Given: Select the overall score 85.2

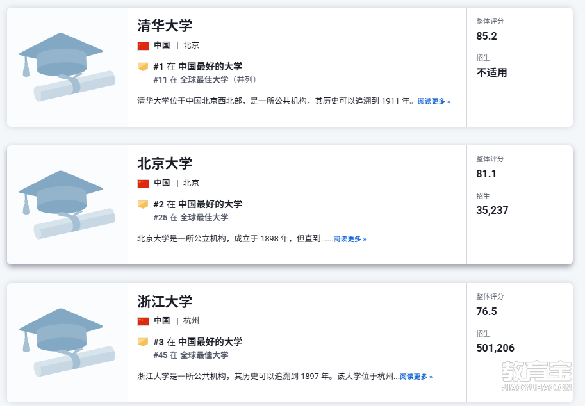Looking at the screenshot, I should point(486,36).
